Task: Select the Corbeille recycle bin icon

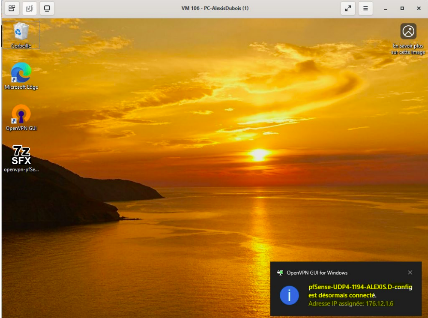Action: 21,35
